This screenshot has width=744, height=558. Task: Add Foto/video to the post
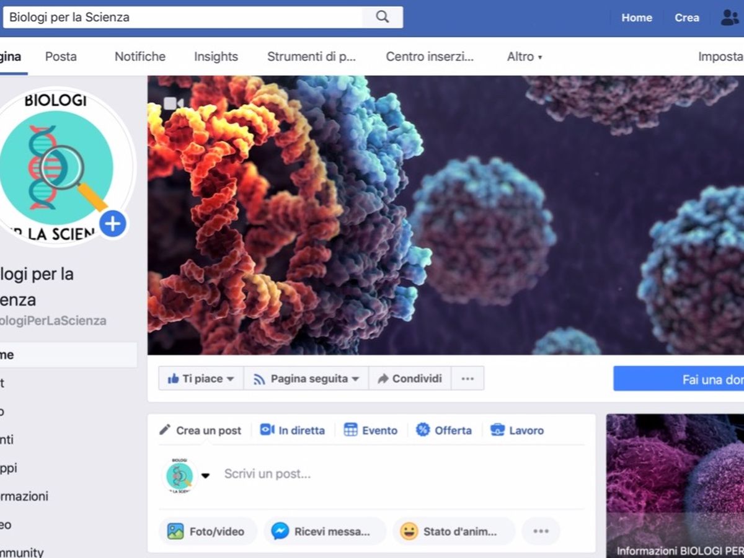pos(207,531)
